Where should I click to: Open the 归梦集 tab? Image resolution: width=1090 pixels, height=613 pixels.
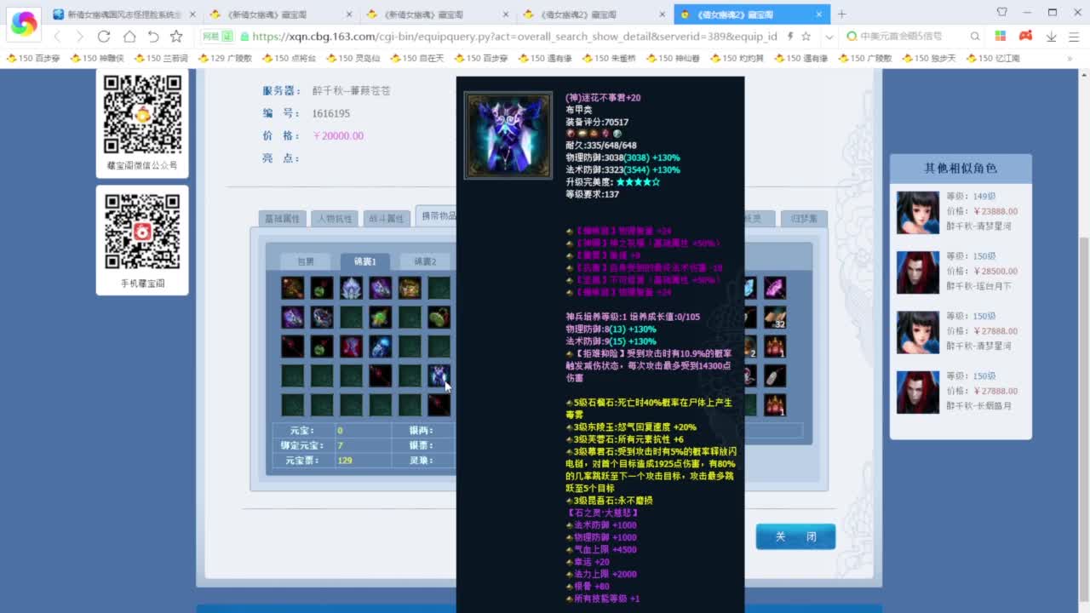coord(803,219)
